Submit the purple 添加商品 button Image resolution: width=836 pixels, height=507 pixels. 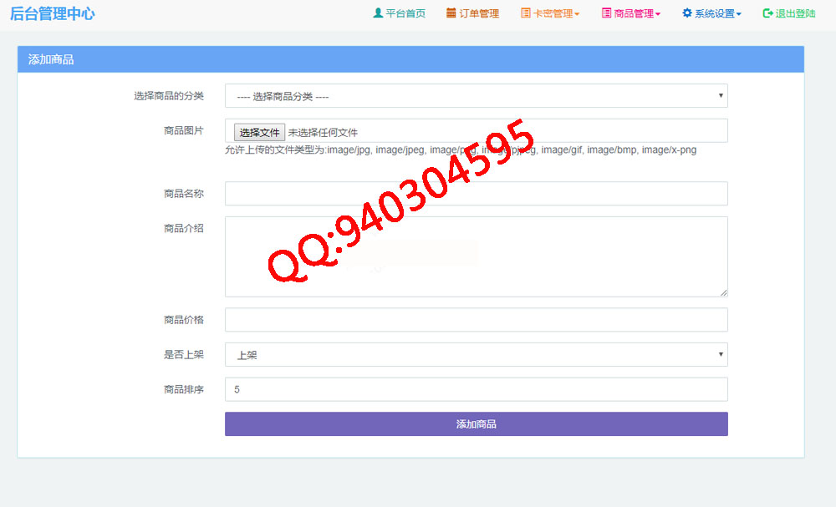[476, 423]
